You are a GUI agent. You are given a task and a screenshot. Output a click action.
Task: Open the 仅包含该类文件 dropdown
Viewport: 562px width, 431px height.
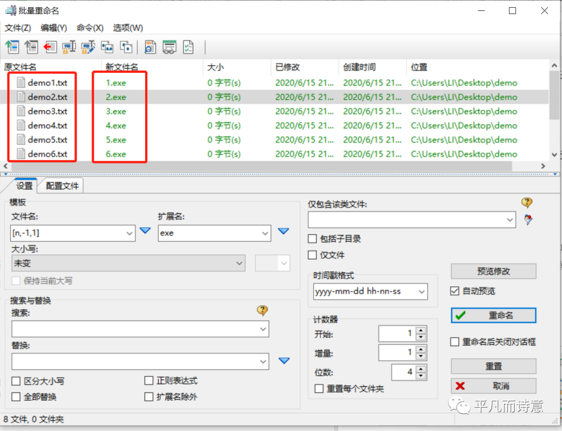coord(510,220)
